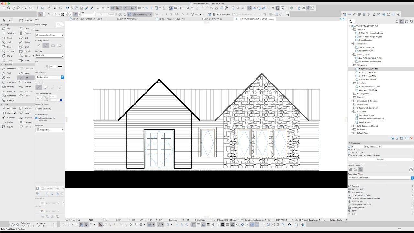Select the Arrow tool
Viewport: 414px width, 233px height.
click(x=9, y=20)
